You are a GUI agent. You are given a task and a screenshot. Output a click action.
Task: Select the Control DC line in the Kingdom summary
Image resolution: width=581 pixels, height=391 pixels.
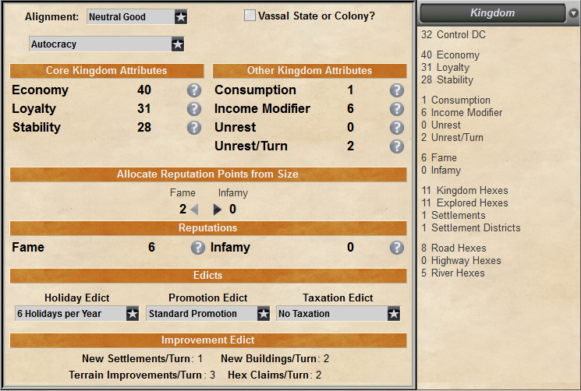pos(453,35)
